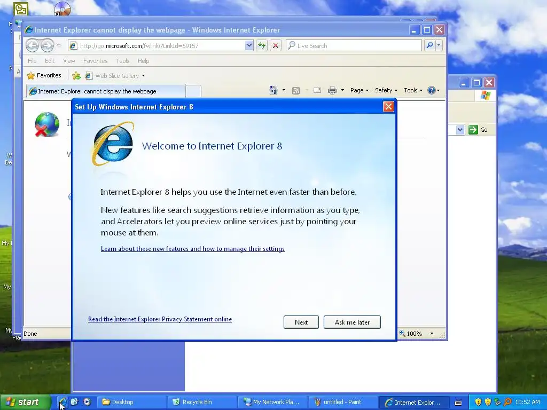
Task: Click the Add to Favorites Bar icon
Action: tap(76, 76)
